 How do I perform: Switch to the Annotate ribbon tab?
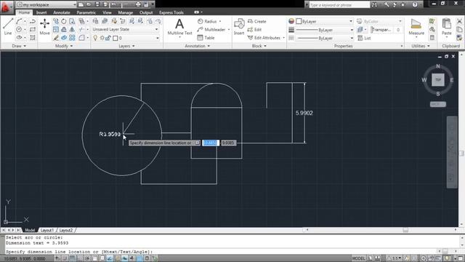coord(61,12)
